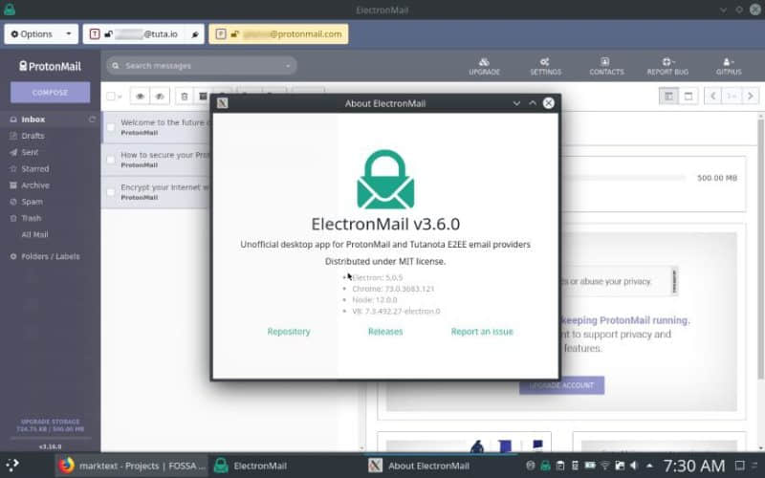The height and width of the screenshot is (478, 765).
Task: Expand the search messages dropdown arrow
Action: (288, 66)
